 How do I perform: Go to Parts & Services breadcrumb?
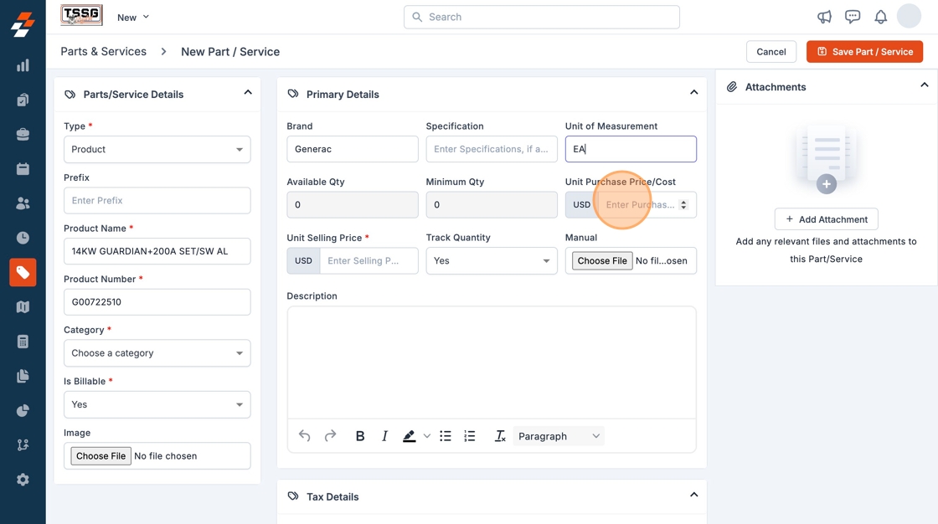103,52
